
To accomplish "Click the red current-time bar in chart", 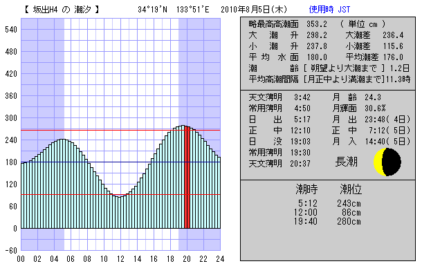I will click(187, 178).
